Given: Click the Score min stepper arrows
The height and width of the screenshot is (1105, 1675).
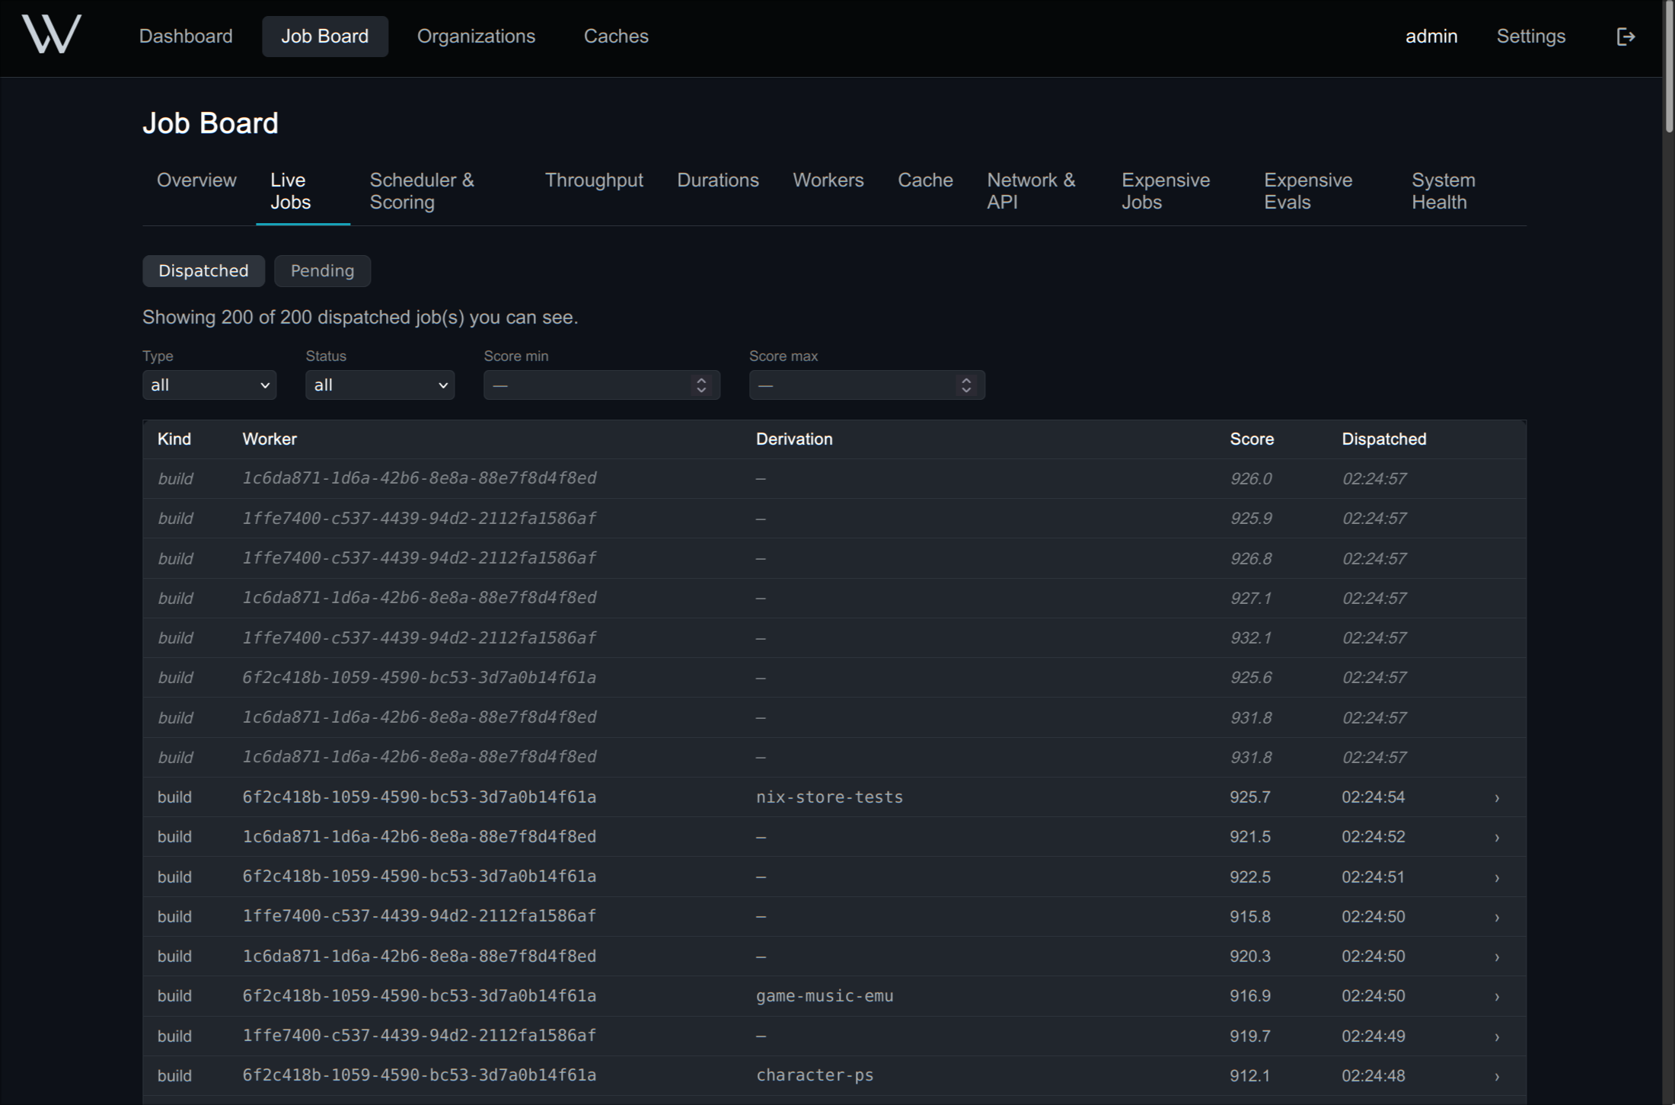Looking at the screenshot, I should 701,385.
